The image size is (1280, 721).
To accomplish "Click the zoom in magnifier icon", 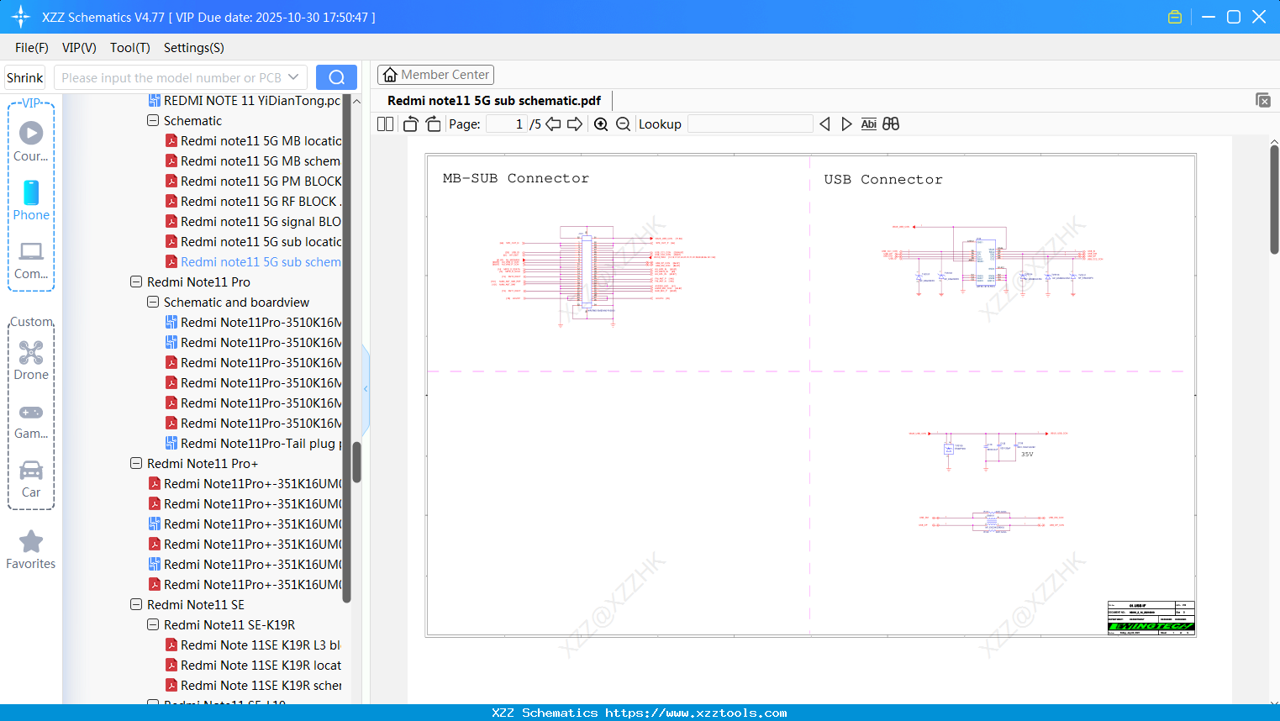I will 601,124.
